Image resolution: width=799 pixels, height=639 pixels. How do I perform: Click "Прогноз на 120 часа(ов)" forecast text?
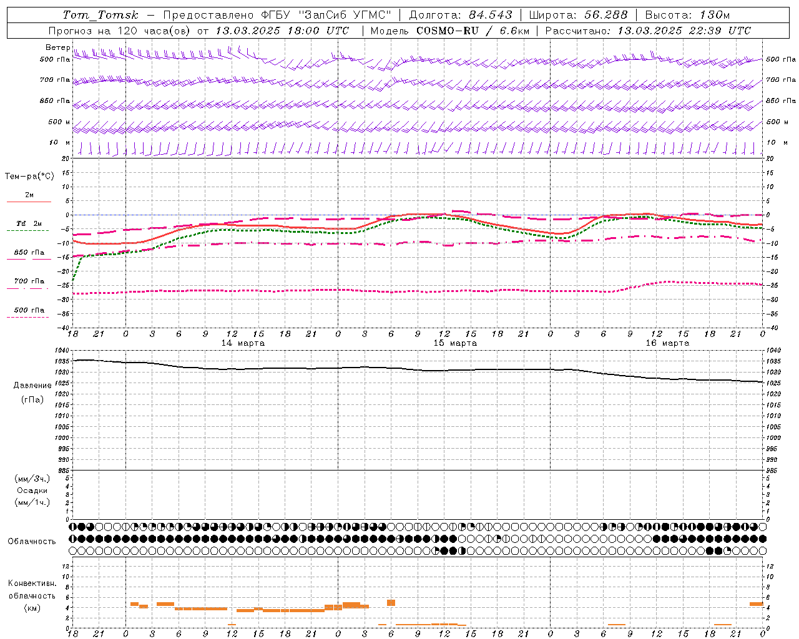pos(120,31)
